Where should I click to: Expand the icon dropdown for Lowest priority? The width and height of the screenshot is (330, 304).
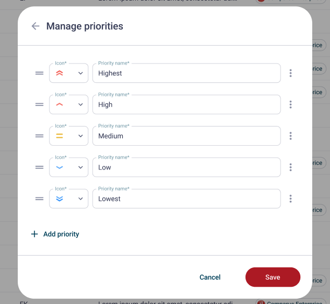pyautogui.click(x=68, y=199)
